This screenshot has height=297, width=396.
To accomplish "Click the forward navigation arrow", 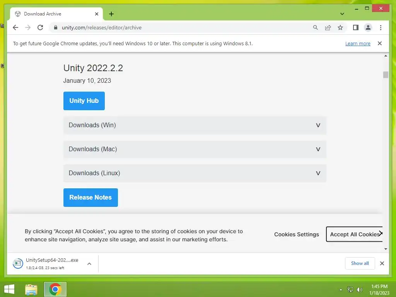I will [28, 27].
